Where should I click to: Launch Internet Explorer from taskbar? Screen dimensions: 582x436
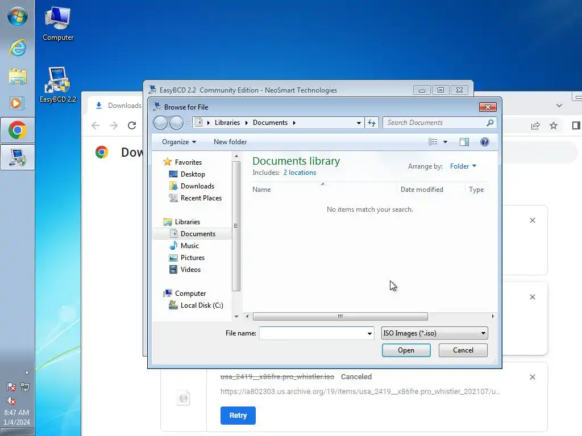(18, 48)
